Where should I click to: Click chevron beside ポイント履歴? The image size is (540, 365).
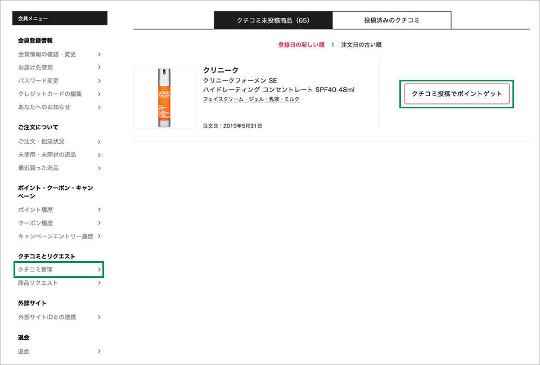(x=99, y=209)
